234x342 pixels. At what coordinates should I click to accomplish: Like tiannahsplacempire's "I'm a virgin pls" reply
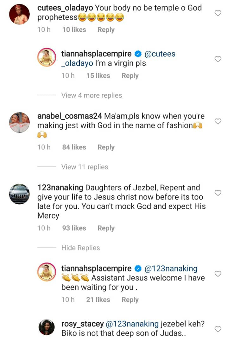(218, 59)
